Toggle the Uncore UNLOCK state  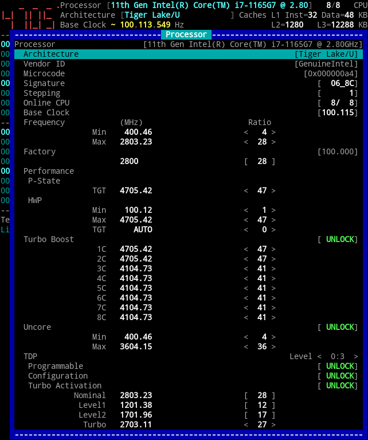coord(338,327)
